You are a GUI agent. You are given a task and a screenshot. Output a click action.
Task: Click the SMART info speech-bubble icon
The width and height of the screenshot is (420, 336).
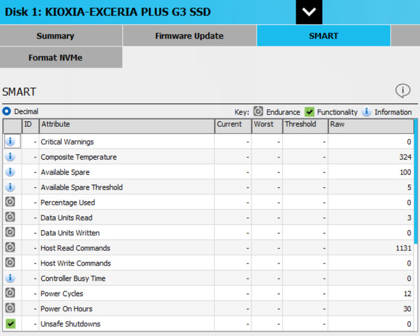click(403, 91)
